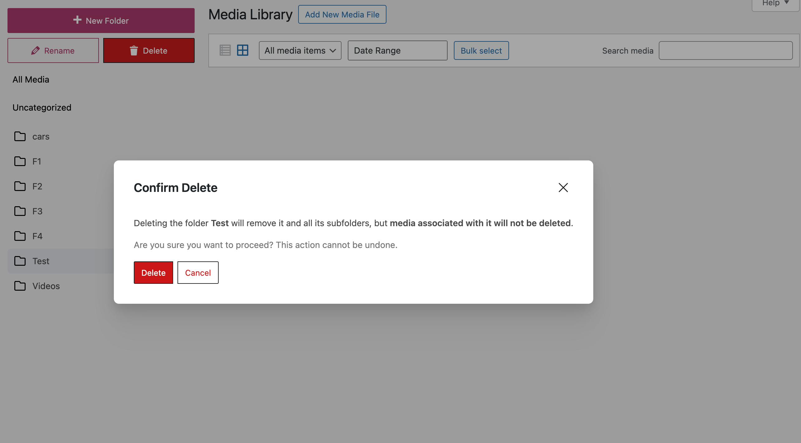Close the Confirm Delete dialog with X
The height and width of the screenshot is (443, 801).
[x=563, y=188]
